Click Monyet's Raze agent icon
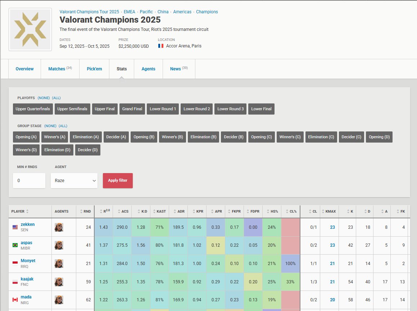 point(59,264)
